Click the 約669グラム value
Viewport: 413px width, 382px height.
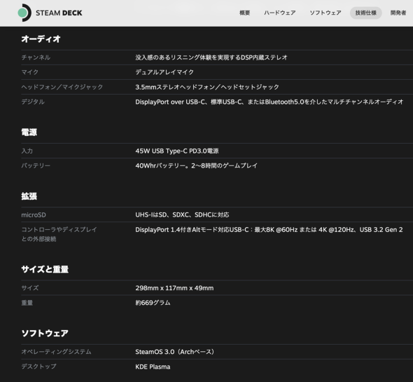point(153,303)
